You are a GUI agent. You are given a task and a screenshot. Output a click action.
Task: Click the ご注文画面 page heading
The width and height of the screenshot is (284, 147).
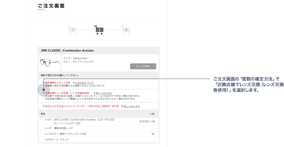click(51, 6)
